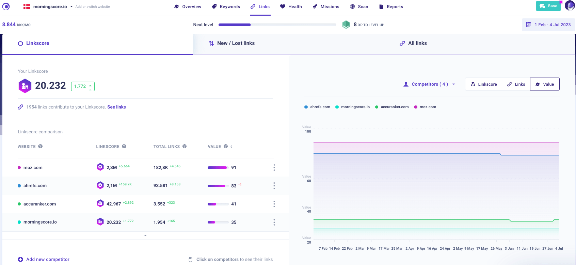The height and width of the screenshot is (265, 576).
Task: Toggle accuranker.com in the chart legend
Action: click(x=392, y=107)
